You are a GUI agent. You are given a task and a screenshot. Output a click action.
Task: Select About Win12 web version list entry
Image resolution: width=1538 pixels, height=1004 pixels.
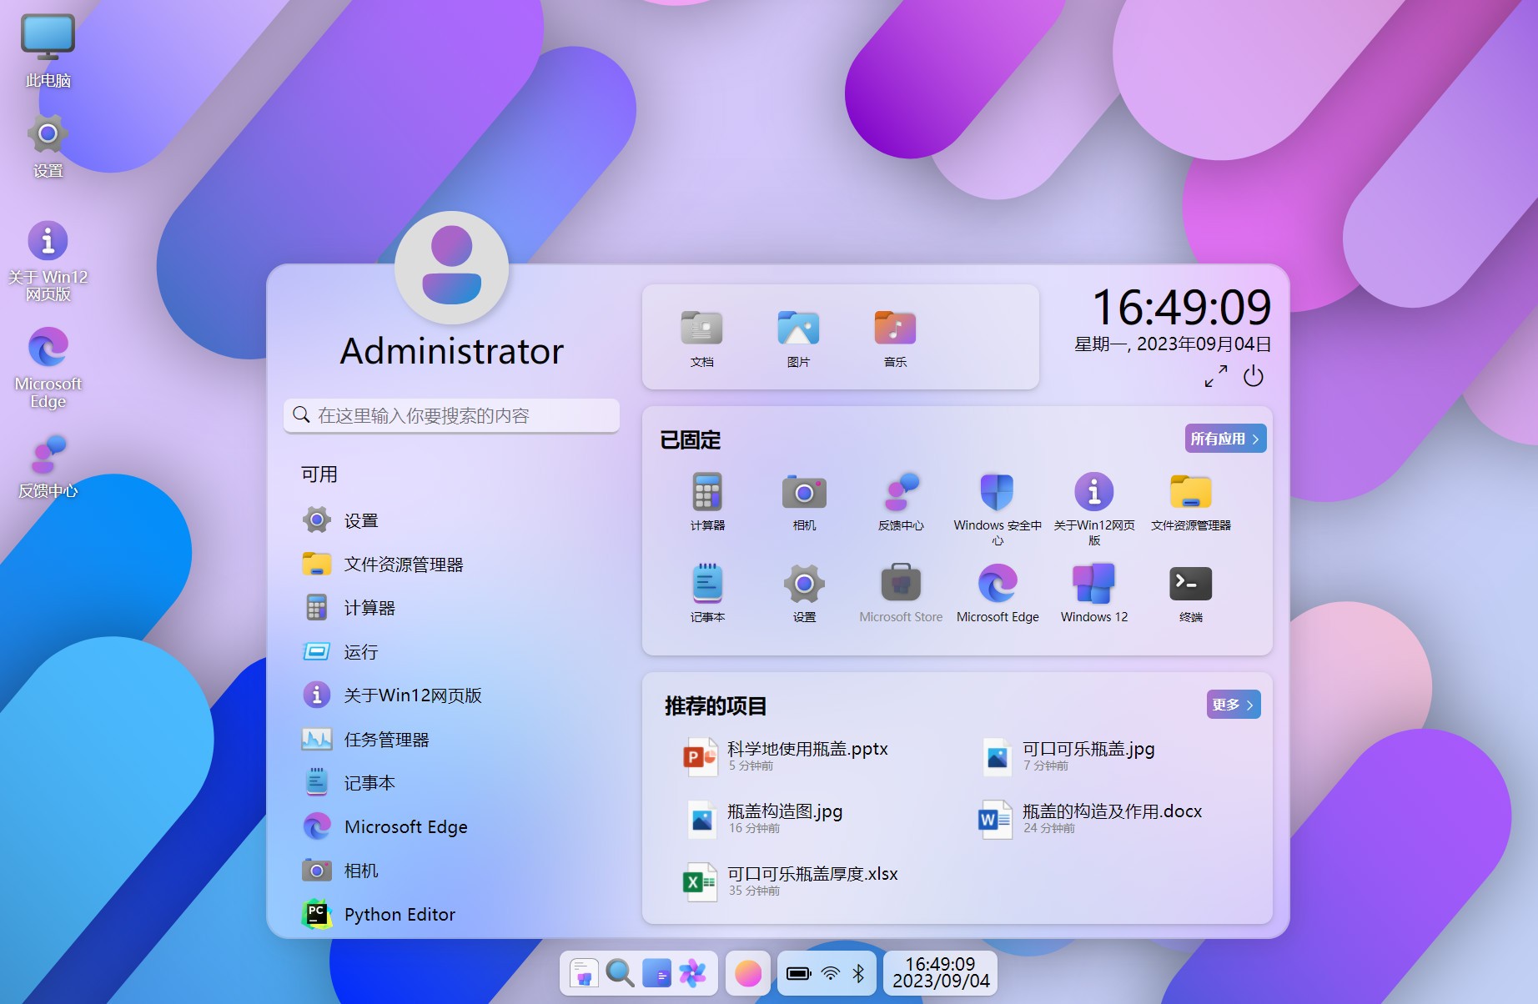click(x=451, y=695)
